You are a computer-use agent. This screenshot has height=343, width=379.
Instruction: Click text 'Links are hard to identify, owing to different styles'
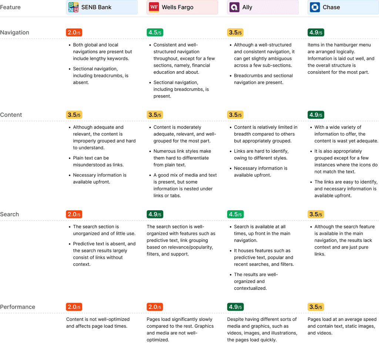click(x=261, y=154)
